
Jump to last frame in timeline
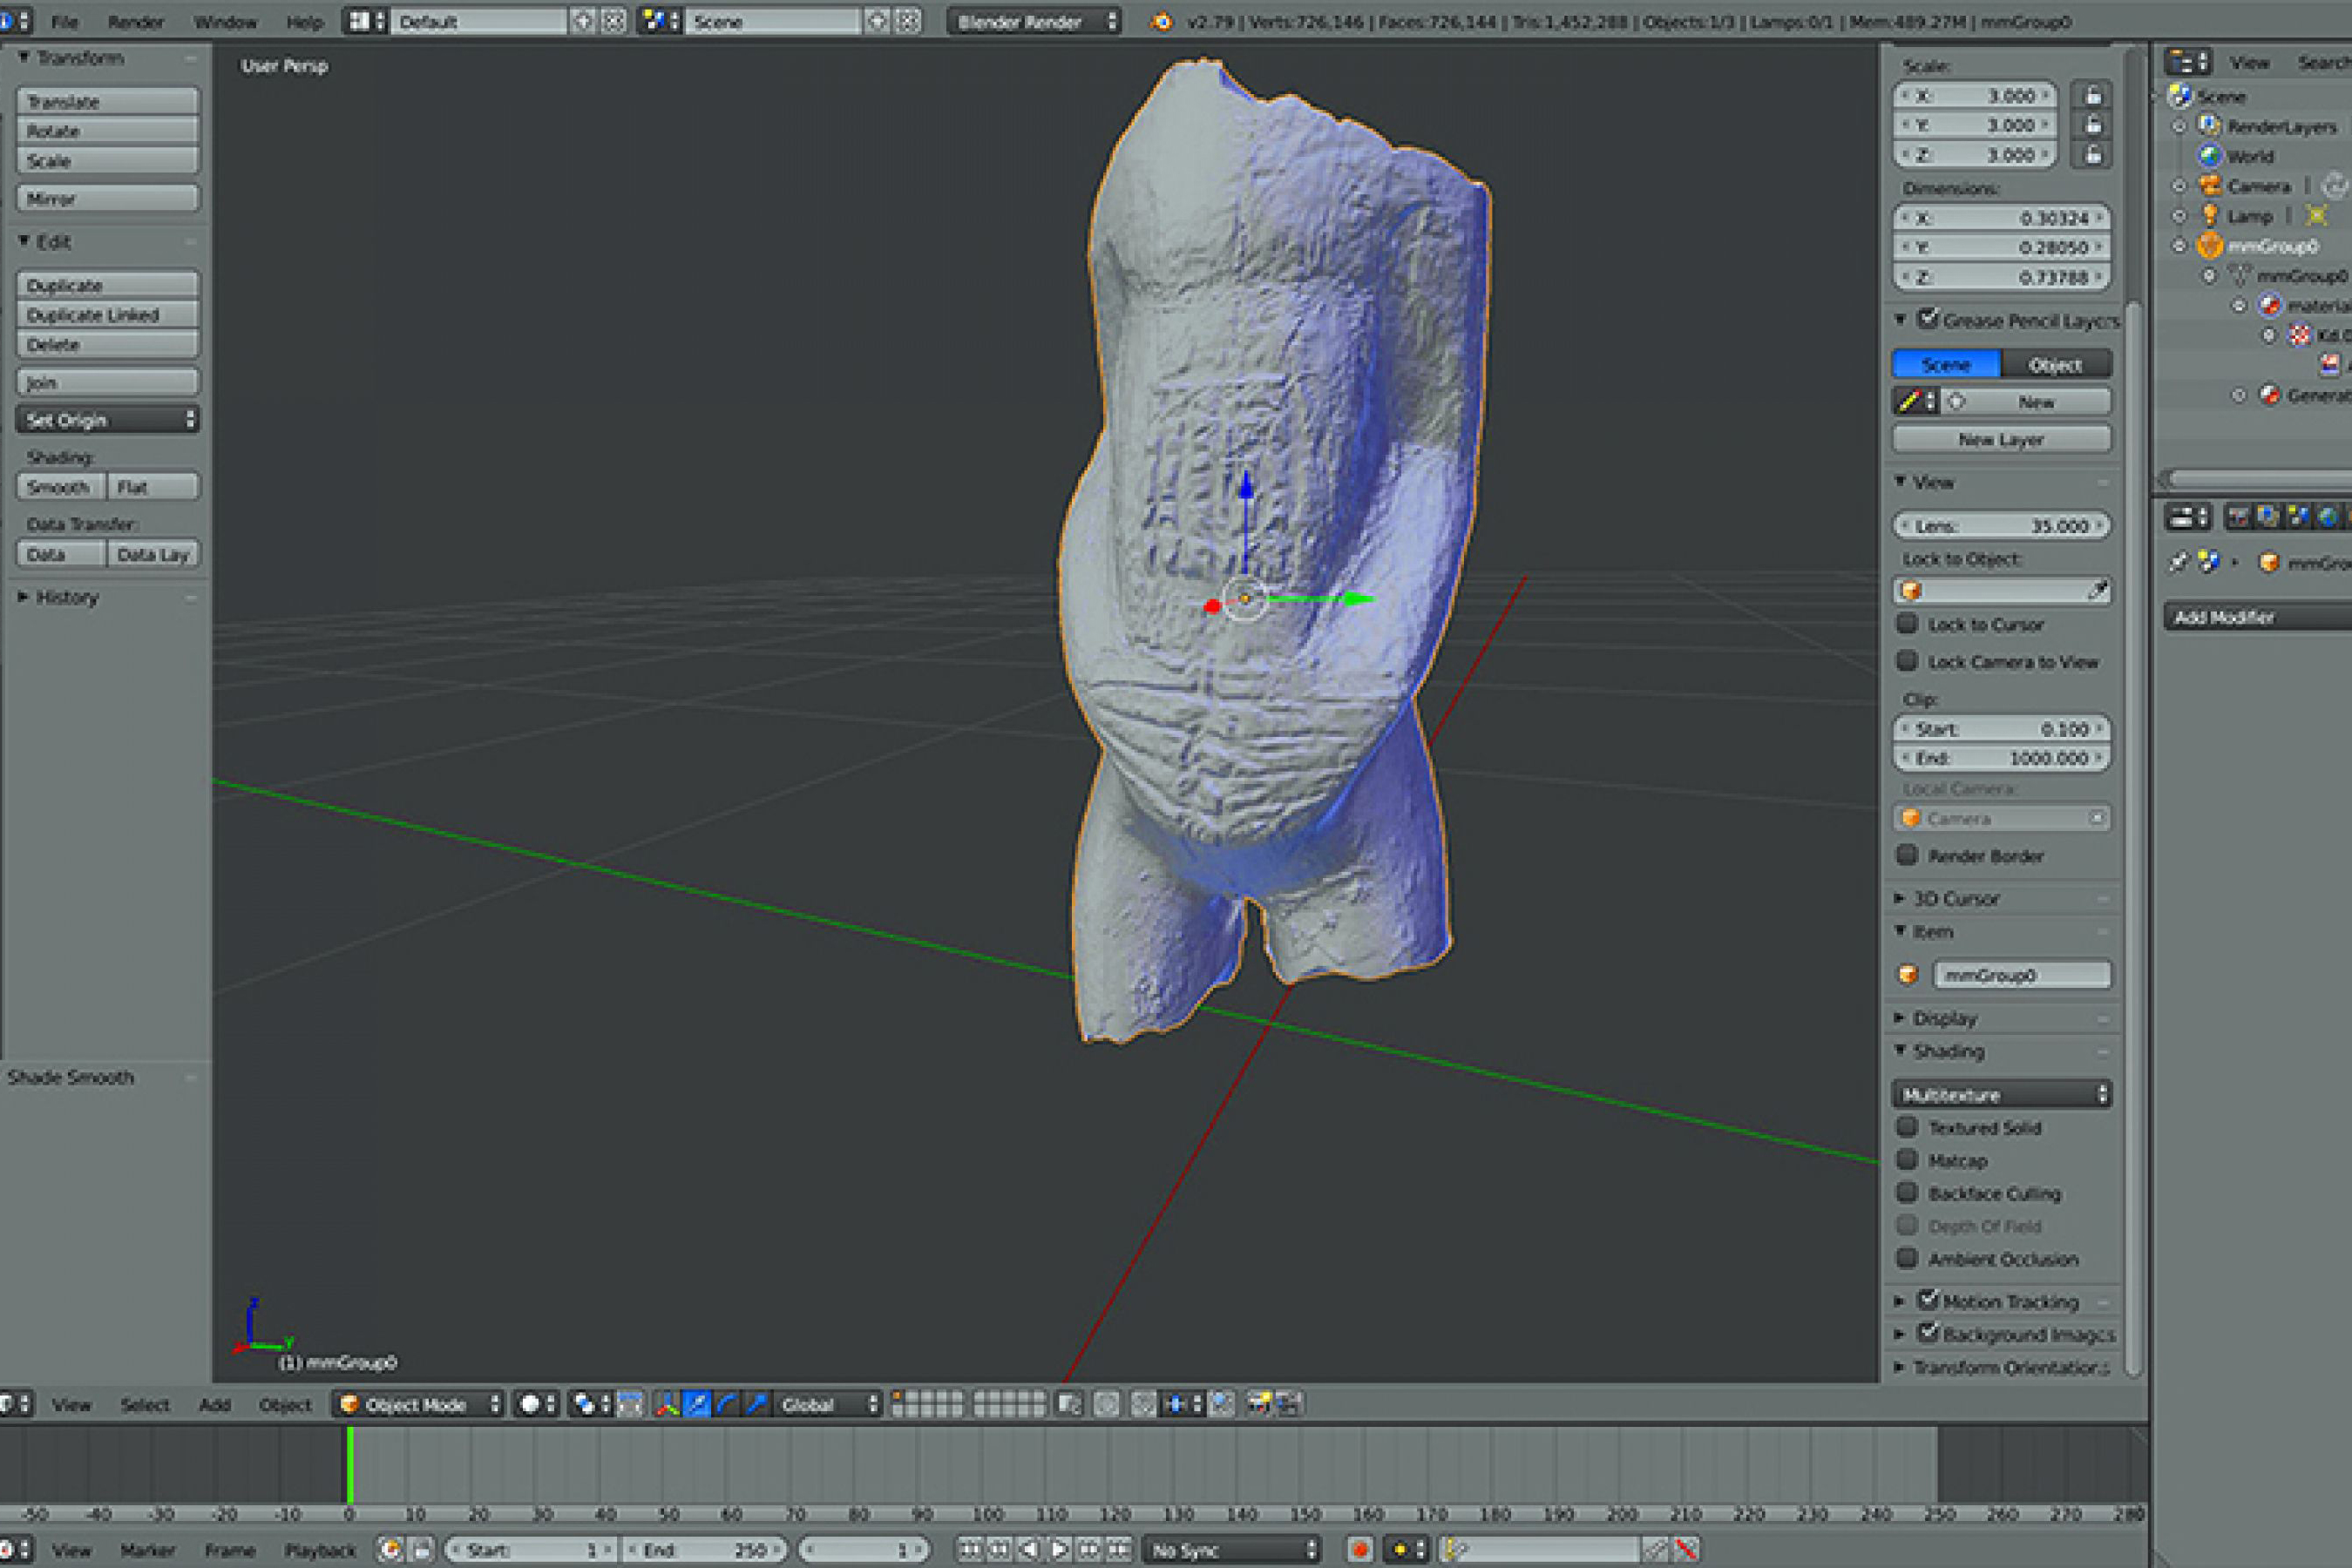1120,1550
